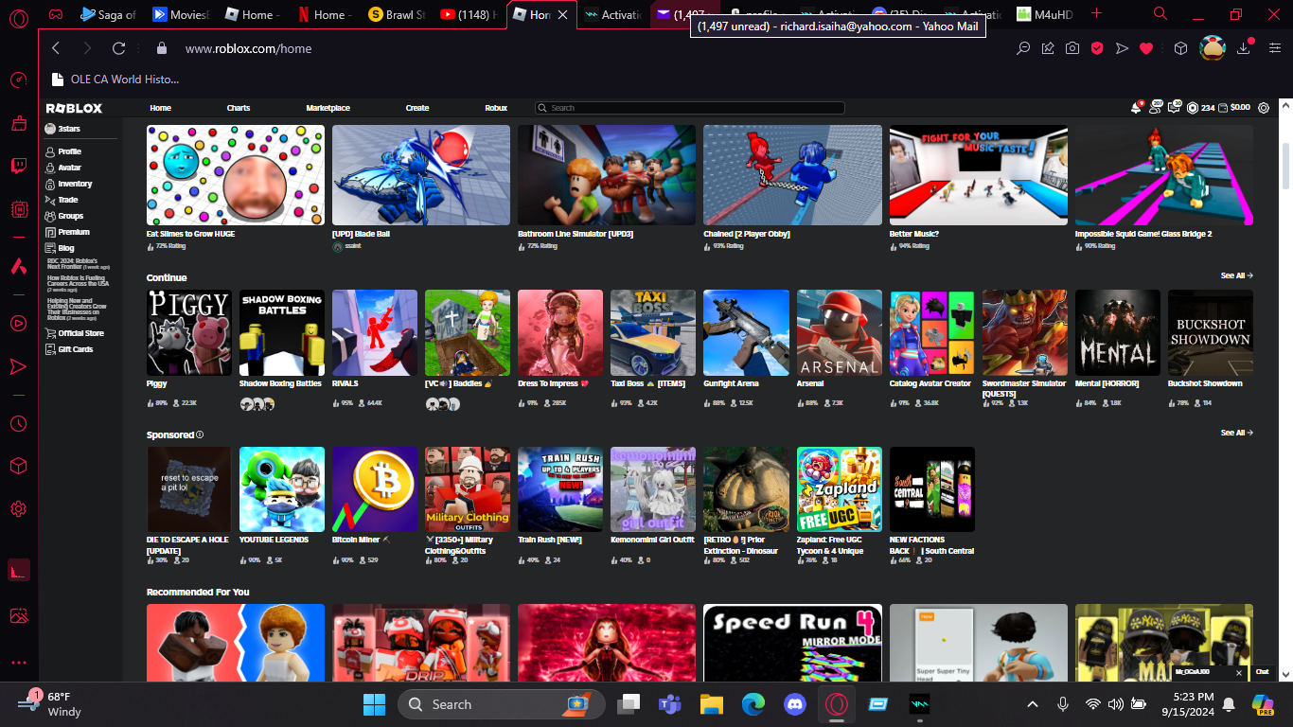
Task: Open Buckshot Showdown game thumbnail
Action: [1211, 332]
